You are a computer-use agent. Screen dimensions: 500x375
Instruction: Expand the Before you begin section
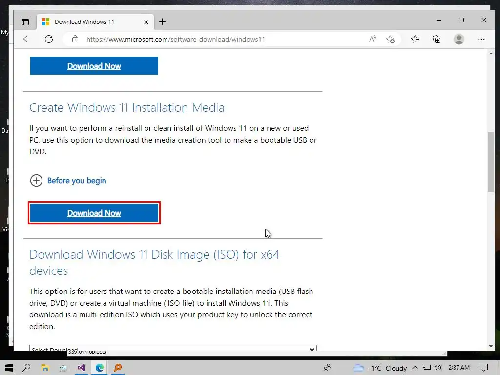coord(68,181)
